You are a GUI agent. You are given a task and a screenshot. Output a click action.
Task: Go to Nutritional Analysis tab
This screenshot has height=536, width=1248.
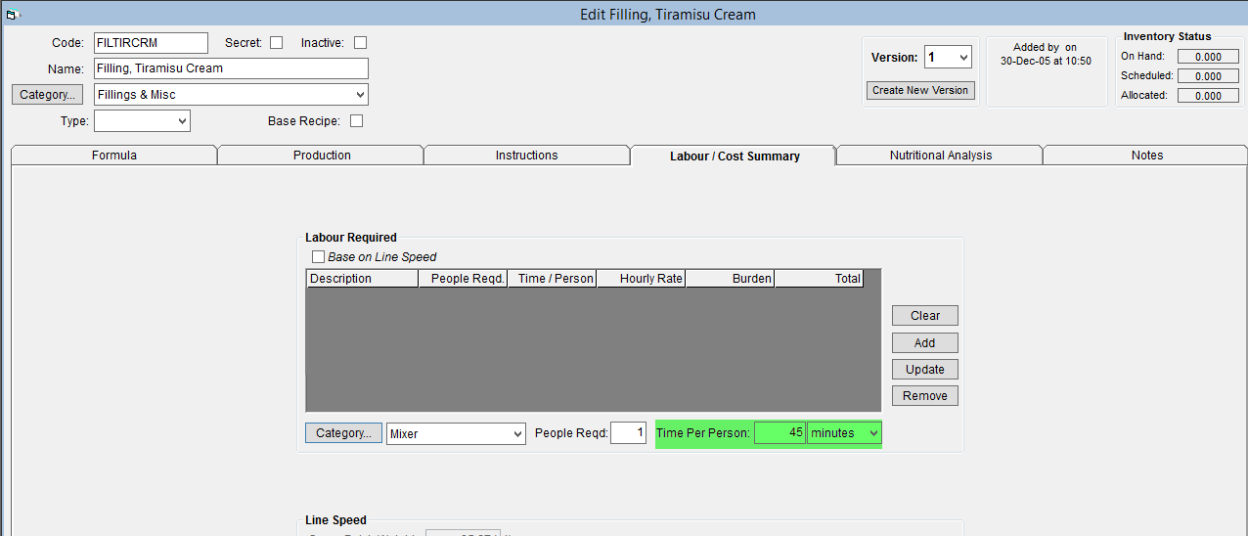coord(941,156)
